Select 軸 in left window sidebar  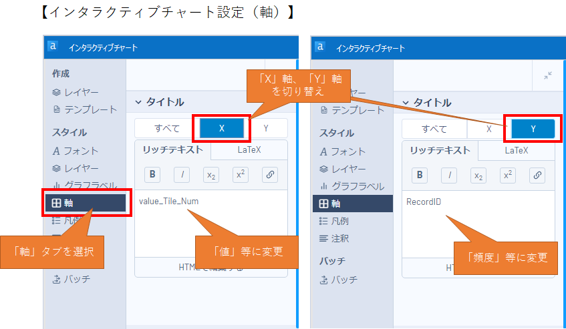tap(85, 203)
